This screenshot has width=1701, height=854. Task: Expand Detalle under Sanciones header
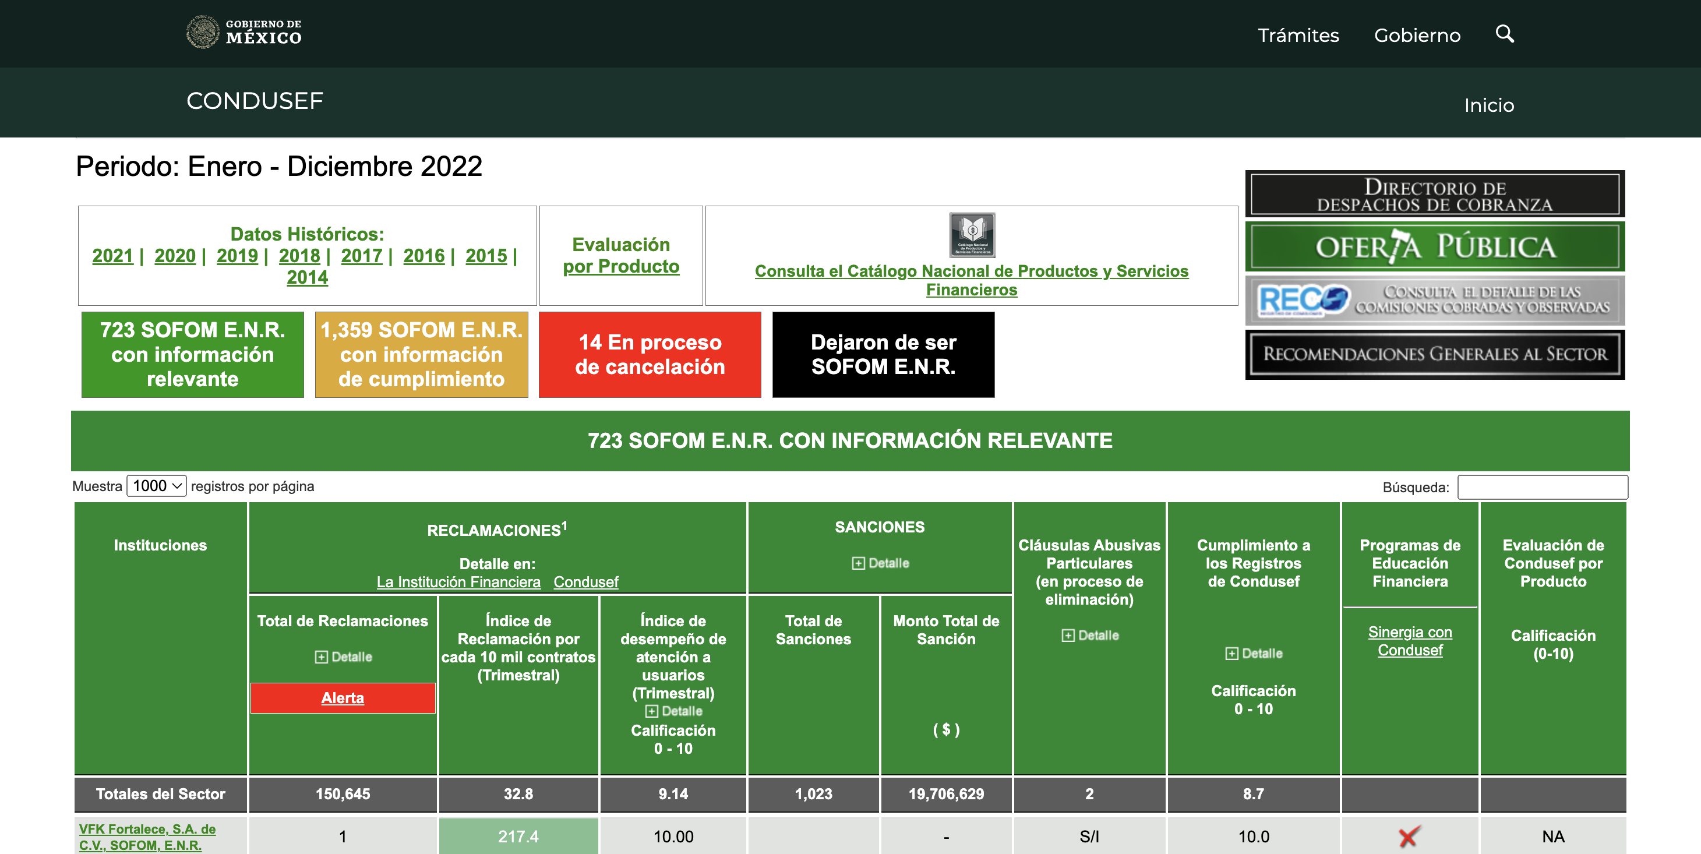coord(880,563)
